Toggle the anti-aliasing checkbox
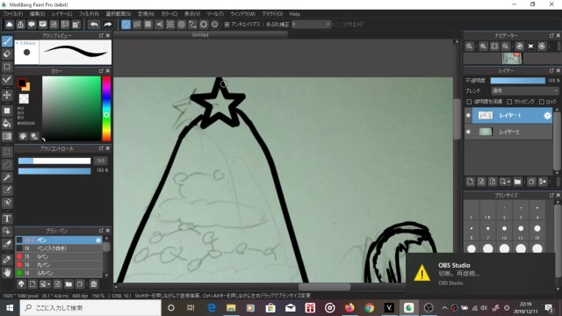This screenshot has height=316, width=562. (x=227, y=25)
